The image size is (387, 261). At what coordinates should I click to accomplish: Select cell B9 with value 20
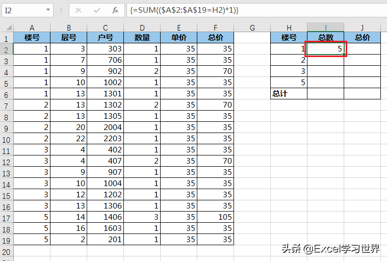pyautogui.click(x=69, y=127)
